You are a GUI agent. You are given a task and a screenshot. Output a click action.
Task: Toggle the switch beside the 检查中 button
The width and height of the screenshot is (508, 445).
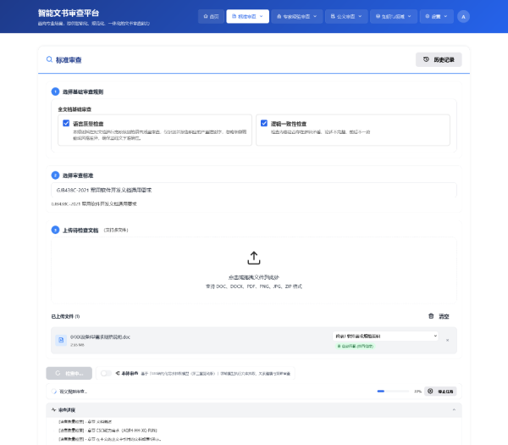(x=106, y=373)
